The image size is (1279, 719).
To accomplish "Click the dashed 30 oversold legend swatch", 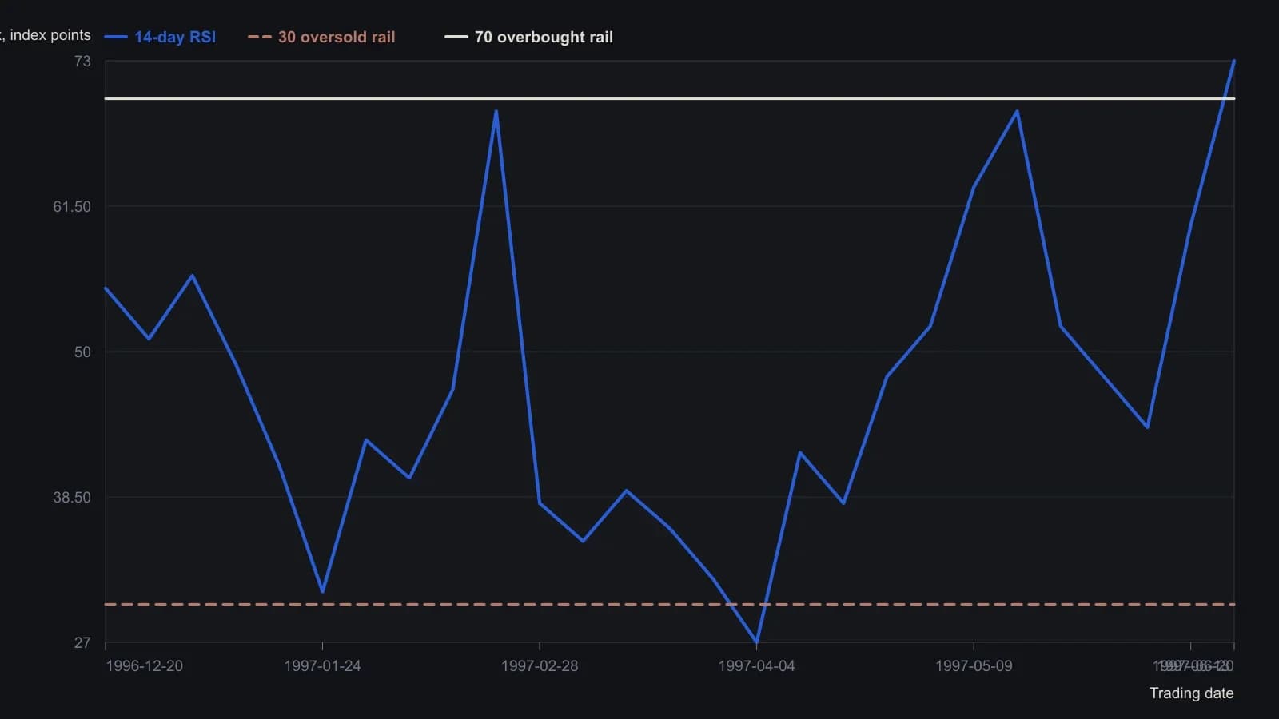I will pos(260,37).
